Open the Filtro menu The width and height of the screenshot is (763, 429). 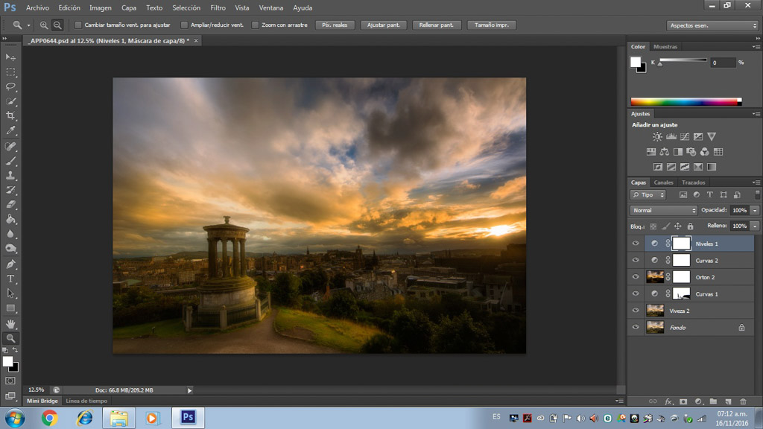[x=218, y=7]
